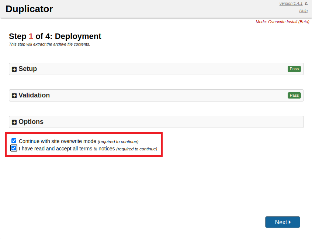Expand the Validation section title
The width and height of the screenshot is (312, 239).
pyautogui.click(x=34, y=95)
